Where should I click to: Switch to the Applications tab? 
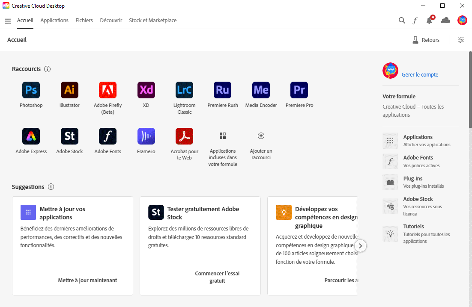[54, 21]
